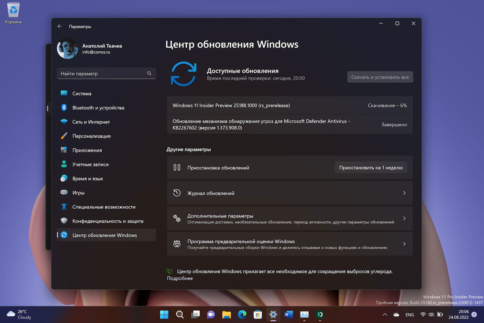Click the Персонализация brush icon
Image resolution: width=484 pixels, height=323 pixels.
pyautogui.click(x=64, y=136)
